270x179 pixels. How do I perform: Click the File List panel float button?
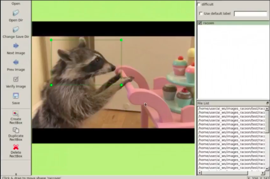(x=267, y=103)
